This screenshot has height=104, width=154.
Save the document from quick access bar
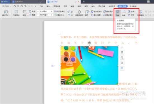coord(15,6)
